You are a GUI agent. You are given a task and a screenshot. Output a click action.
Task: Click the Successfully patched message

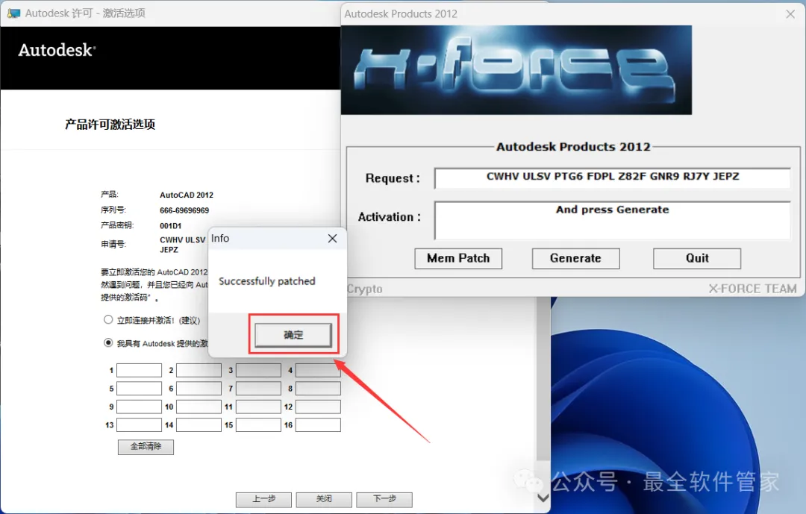266,281
